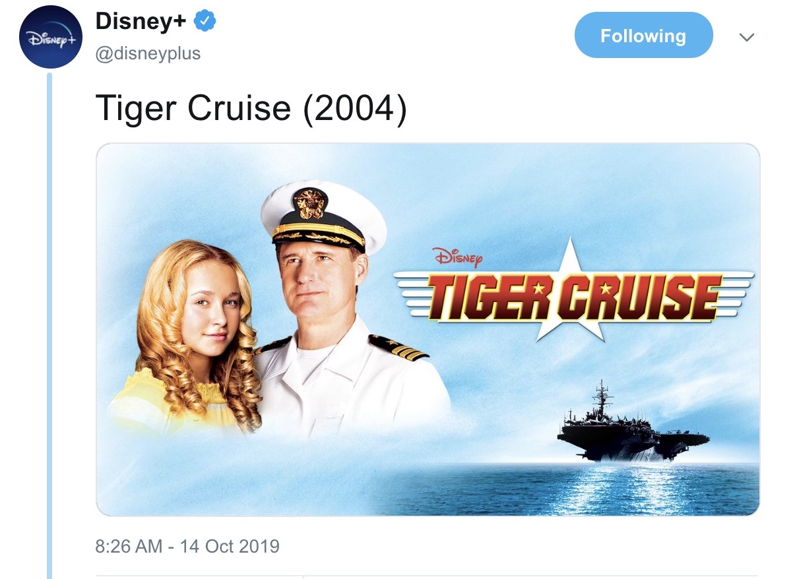Click the tweet text Tiger Cruise (2004)
The image size is (799, 579).
(x=251, y=107)
